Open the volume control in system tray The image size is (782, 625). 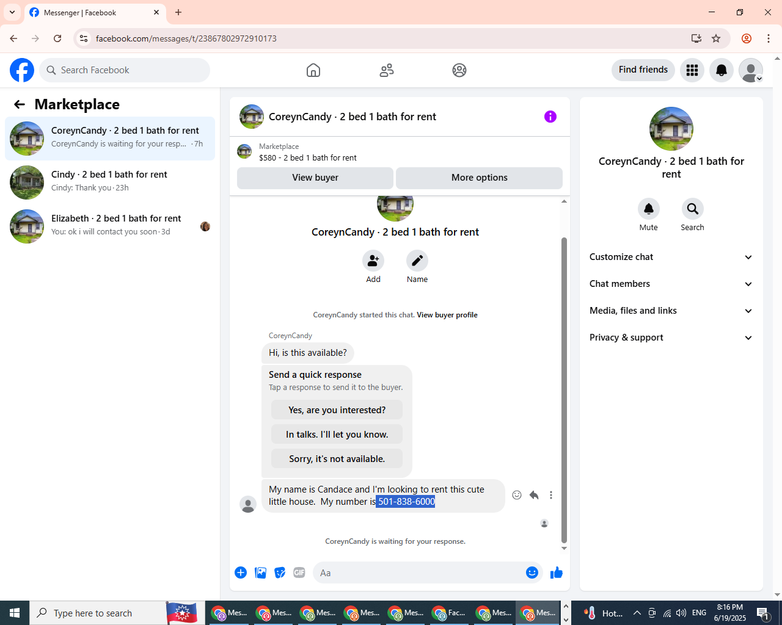(681, 613)
